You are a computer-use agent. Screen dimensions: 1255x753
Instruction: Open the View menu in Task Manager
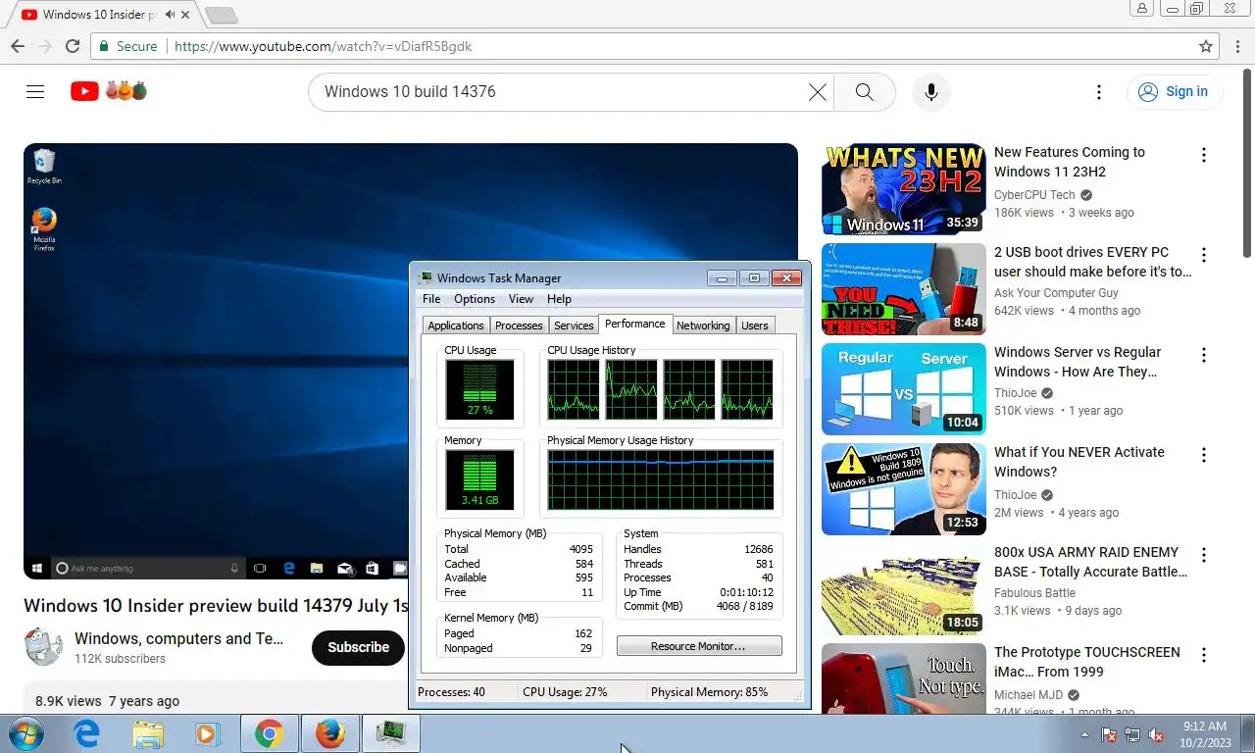coord(521,299)
